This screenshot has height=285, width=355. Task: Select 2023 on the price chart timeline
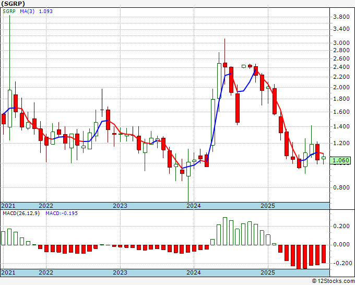pyautogui.click(x=120, y=206)
